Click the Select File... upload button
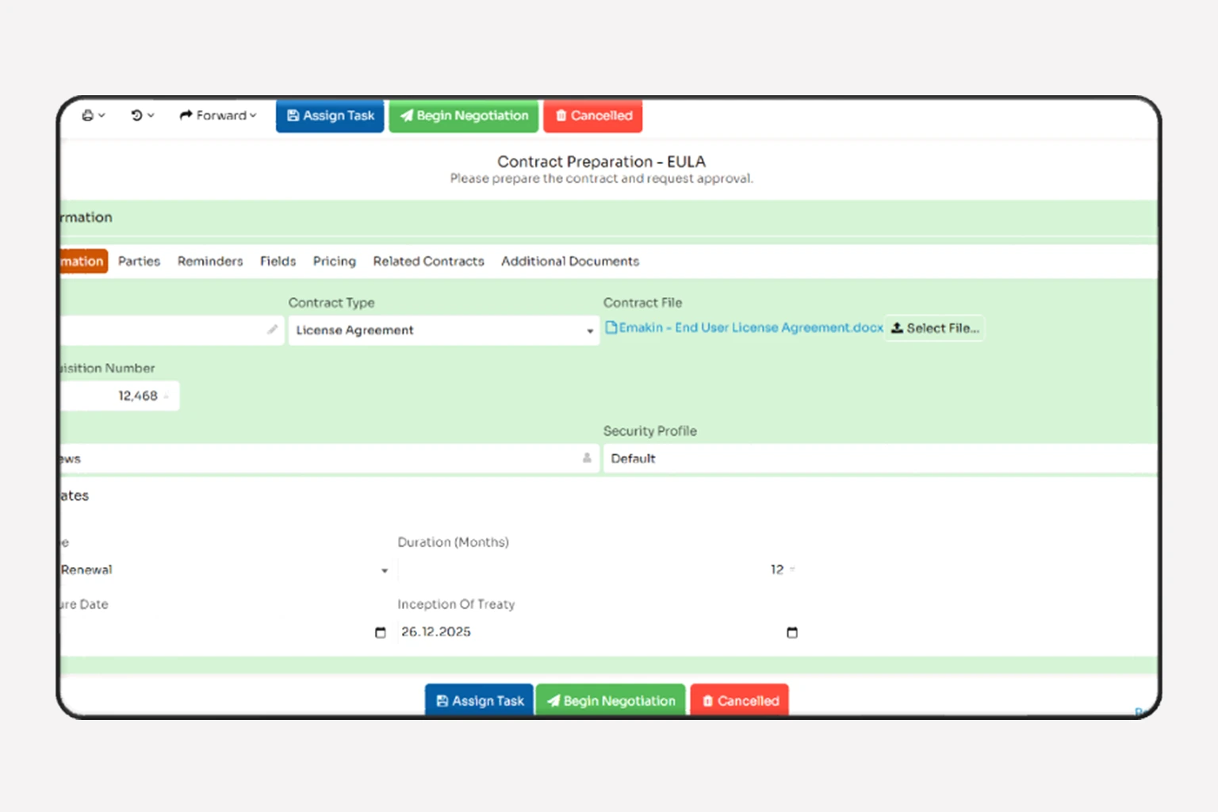Screen dimensions: 1218x812 click(935, 328)
